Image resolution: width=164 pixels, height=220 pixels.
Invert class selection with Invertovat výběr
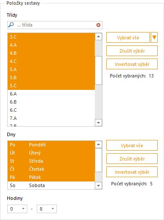pyautogui.click(x=132, y=64)
